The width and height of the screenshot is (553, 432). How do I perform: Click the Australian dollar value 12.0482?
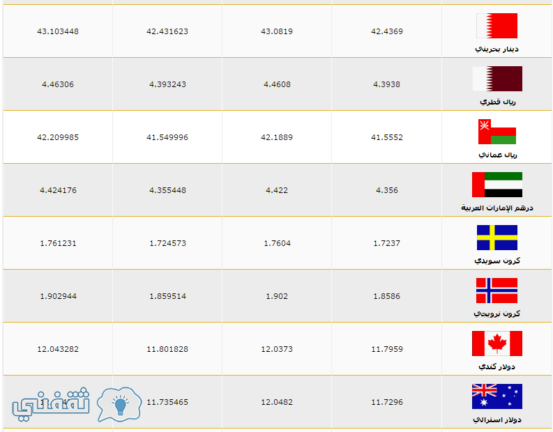coord(277,402)
